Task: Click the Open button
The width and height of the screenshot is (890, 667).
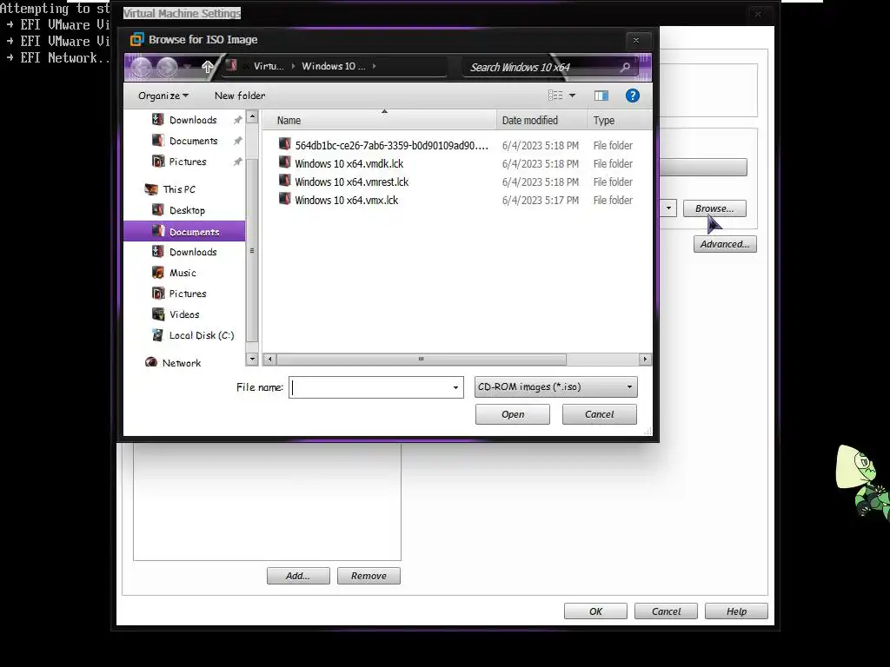Action: [513, 414]
